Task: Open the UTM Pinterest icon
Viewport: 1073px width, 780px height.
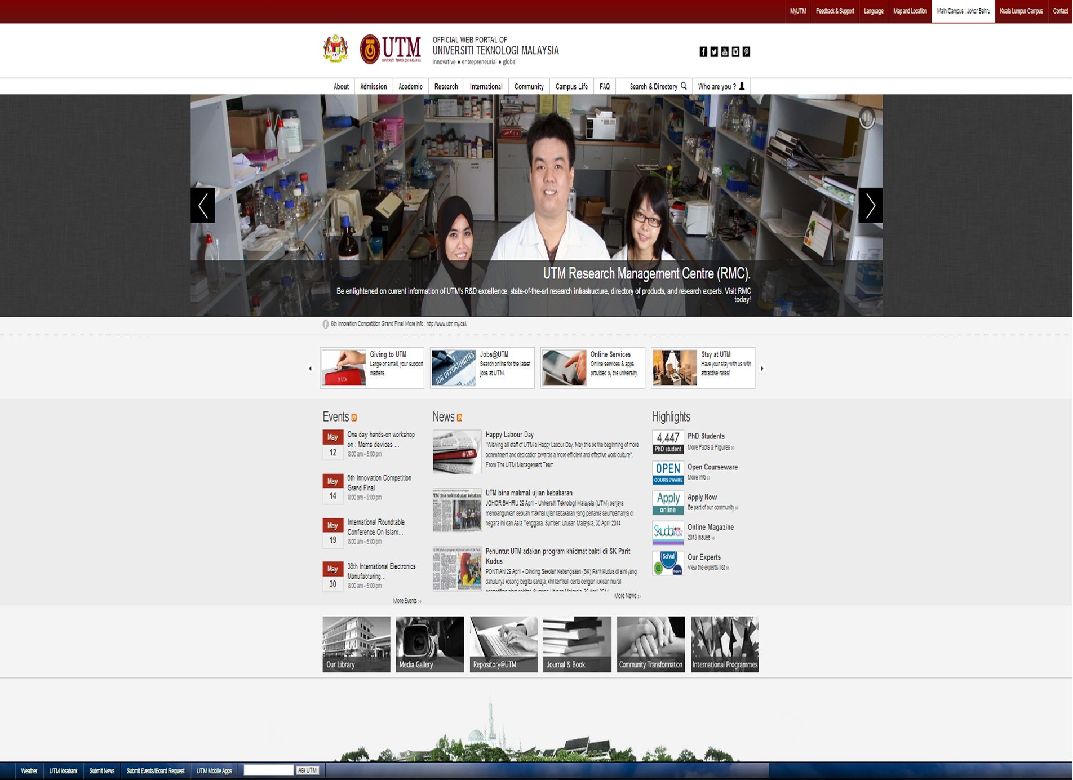Action: [746, 52]
